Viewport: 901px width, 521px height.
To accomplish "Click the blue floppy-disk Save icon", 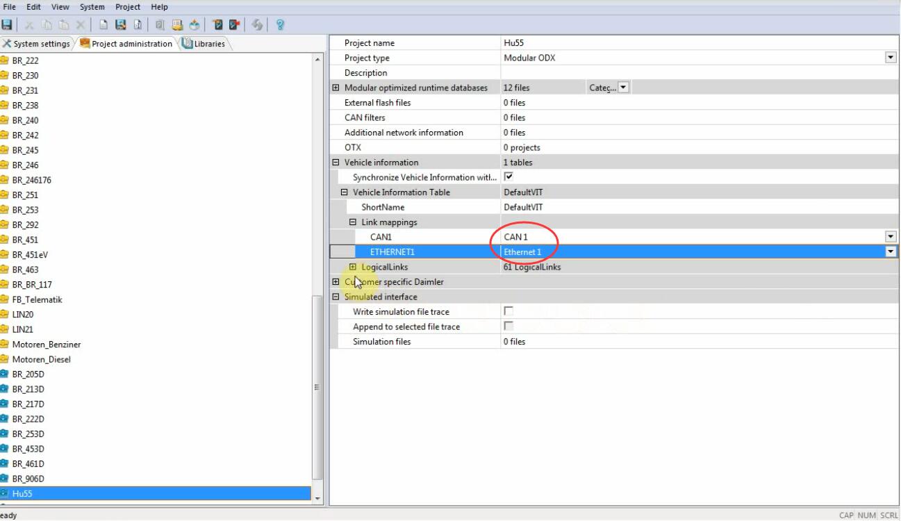I will [7, 25].
